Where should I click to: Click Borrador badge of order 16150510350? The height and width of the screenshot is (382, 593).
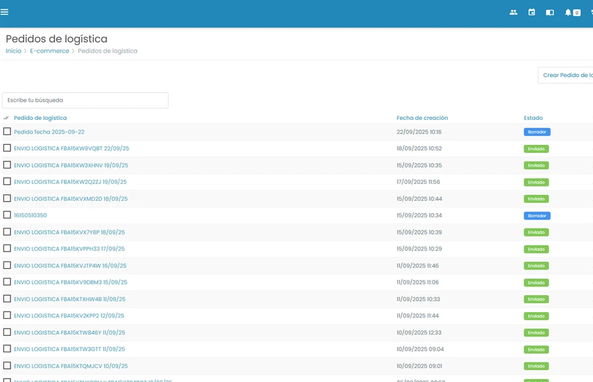pyautogui.click(x=537, y=215)
